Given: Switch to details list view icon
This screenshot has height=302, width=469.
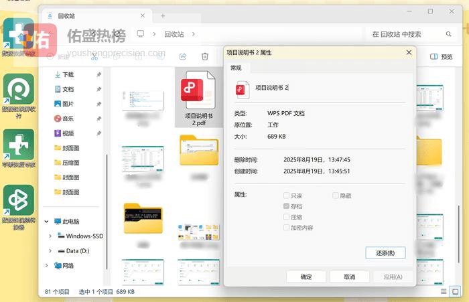Looking at the screenshot, I should coord(444,292).
